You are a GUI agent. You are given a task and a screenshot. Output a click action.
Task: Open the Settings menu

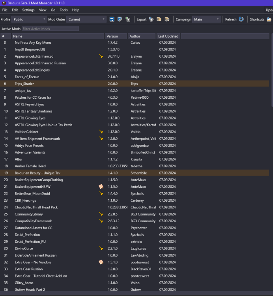[28, 10]
